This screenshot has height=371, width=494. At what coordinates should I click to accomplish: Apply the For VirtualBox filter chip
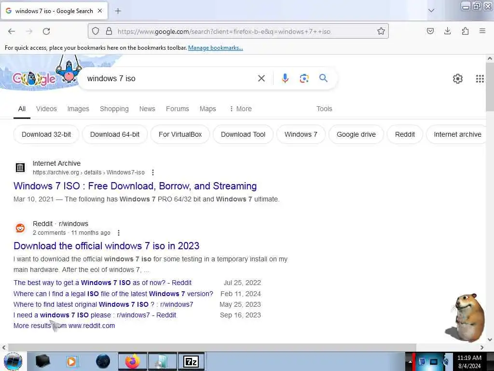180,134
